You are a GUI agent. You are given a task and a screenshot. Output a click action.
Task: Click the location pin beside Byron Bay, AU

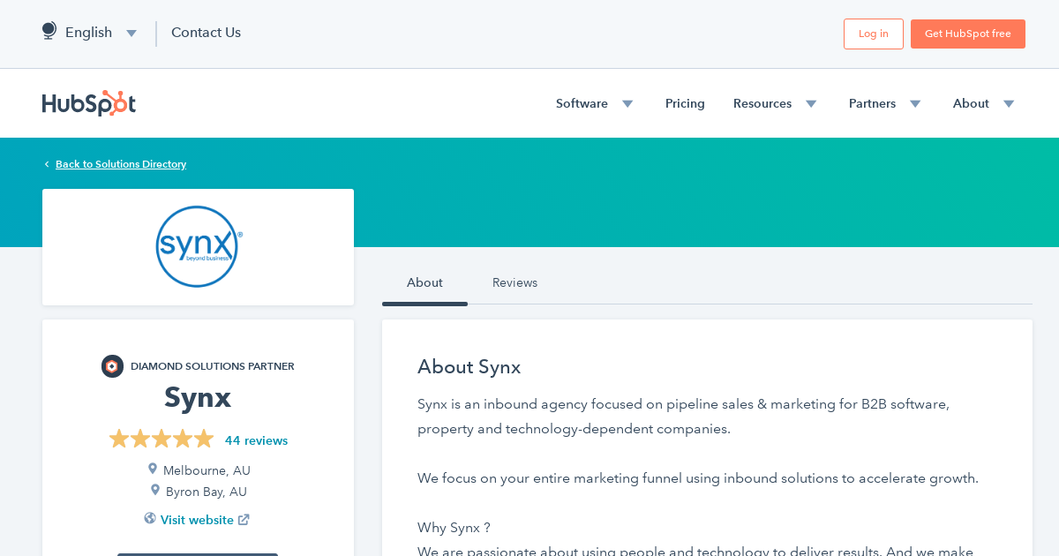click(x=155, y=491)
